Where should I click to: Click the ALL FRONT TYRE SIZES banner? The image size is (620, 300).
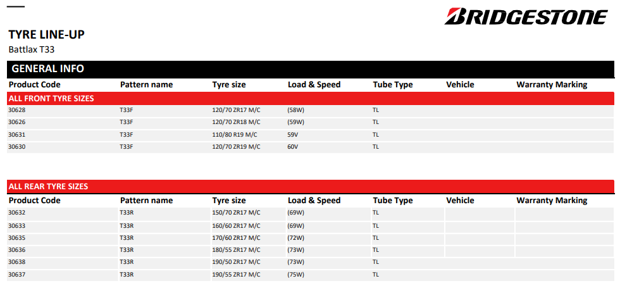click(311, 98)
